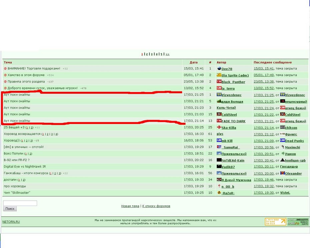Click icon before Я Дикий Мужчина
Image resolution: width=310 pixels, height=248 pixels.
click(219, 180)
